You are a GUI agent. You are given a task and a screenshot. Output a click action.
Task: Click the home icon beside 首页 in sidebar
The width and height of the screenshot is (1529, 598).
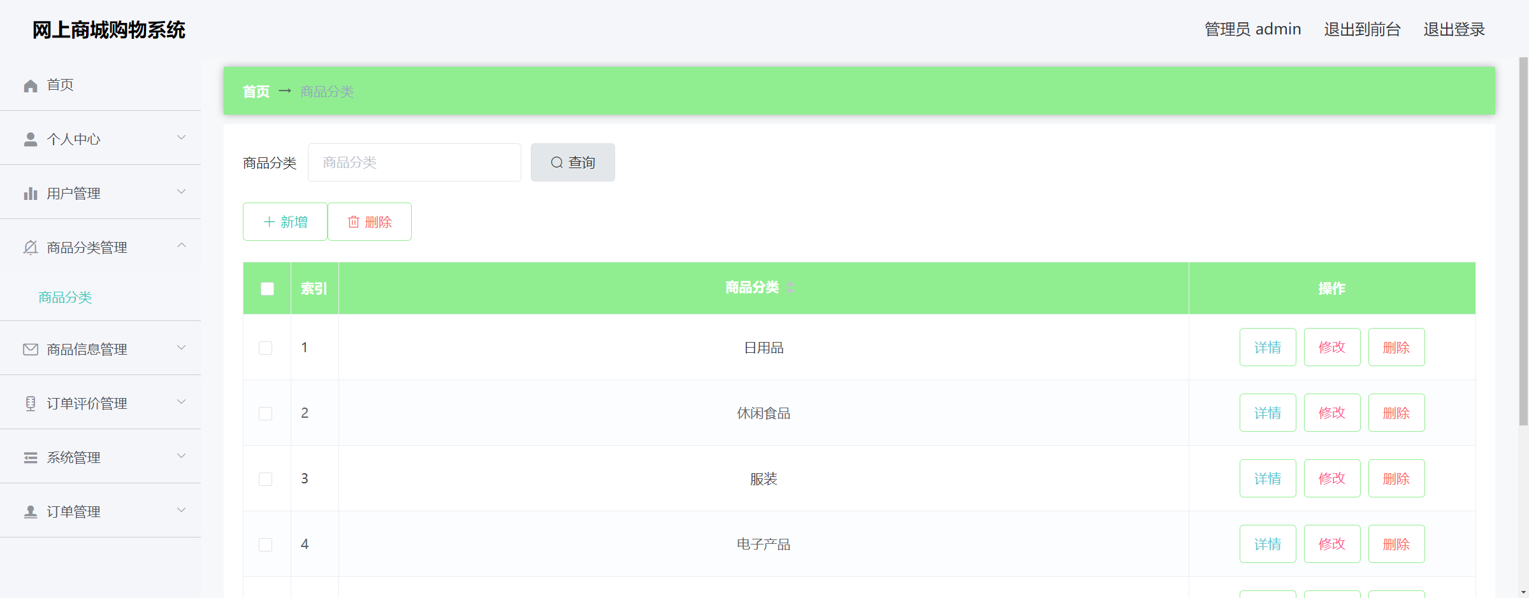tap(31, 85)
